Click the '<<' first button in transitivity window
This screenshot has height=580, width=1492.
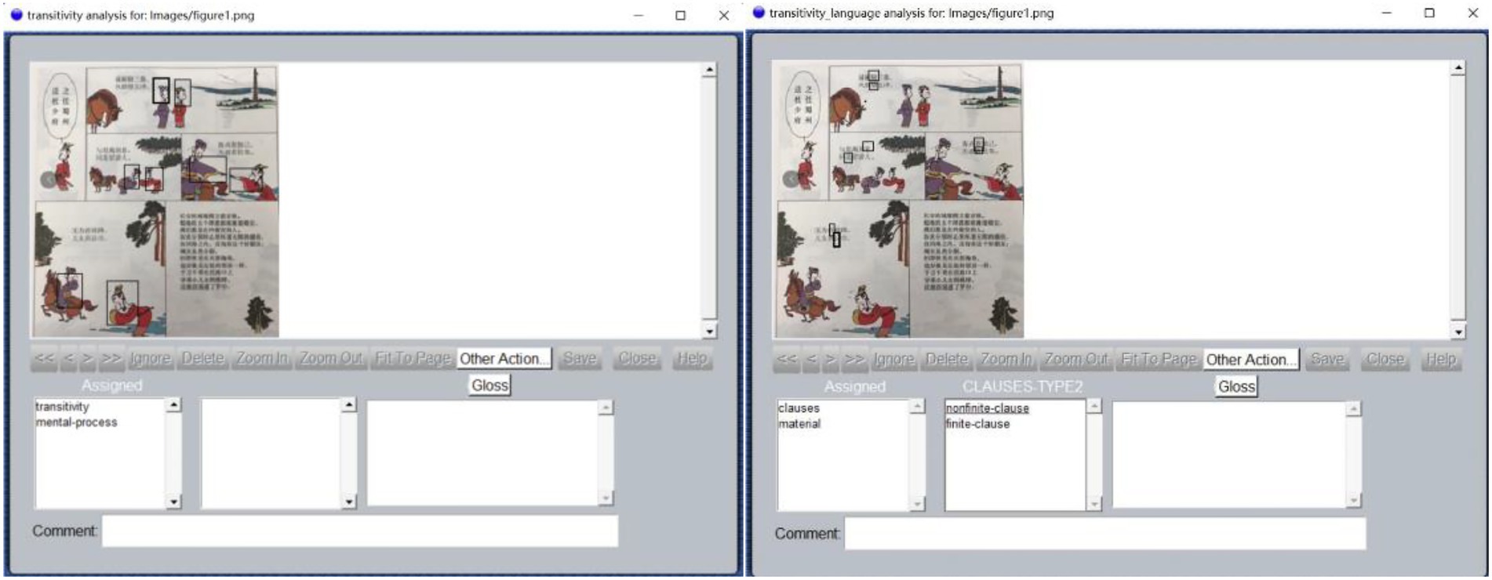coord(45,359)
